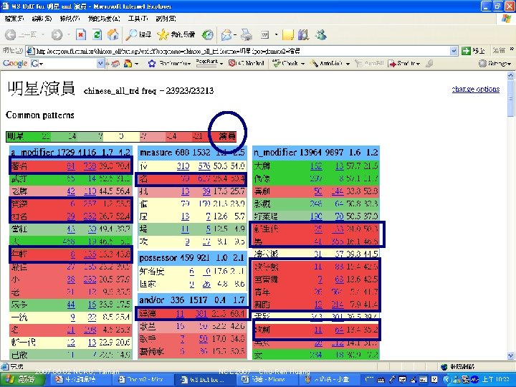
Task: Open the 工具(T) Tools menu
Action: 138,19
